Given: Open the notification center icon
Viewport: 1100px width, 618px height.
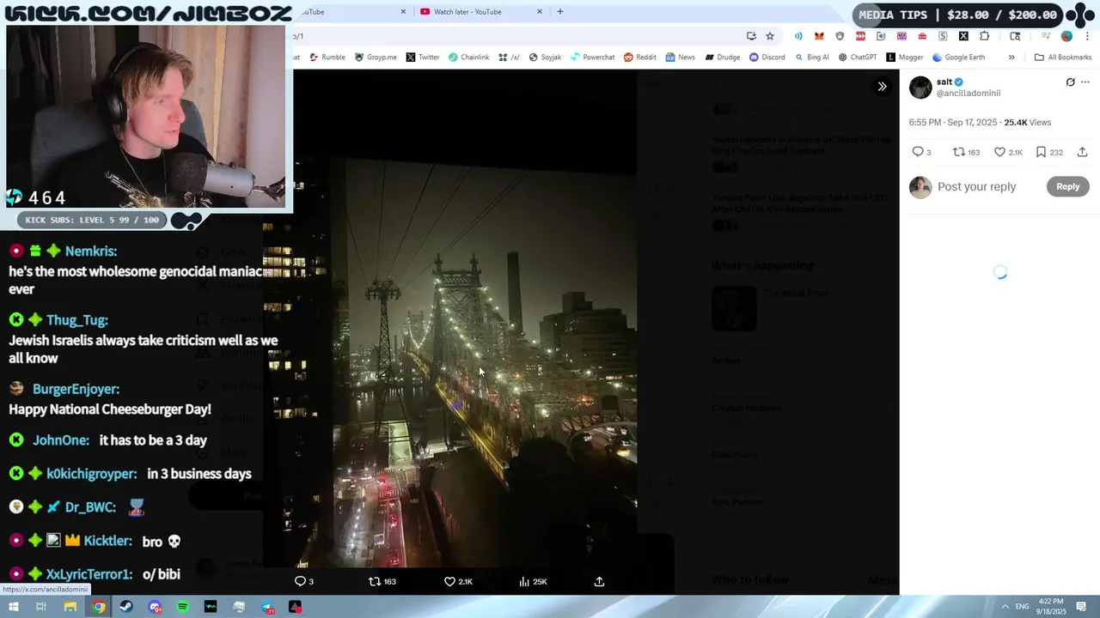Looking at the screenshot, I should pyautogui.click(x=1083, y=607).
